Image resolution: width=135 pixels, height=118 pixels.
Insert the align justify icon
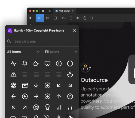(36, 75)
